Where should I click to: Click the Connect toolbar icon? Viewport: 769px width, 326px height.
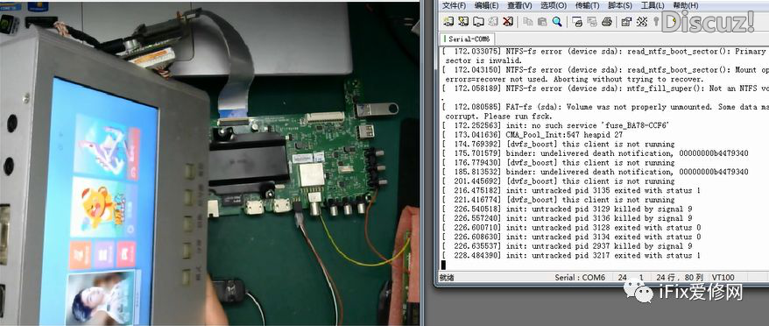click(448, 22)
